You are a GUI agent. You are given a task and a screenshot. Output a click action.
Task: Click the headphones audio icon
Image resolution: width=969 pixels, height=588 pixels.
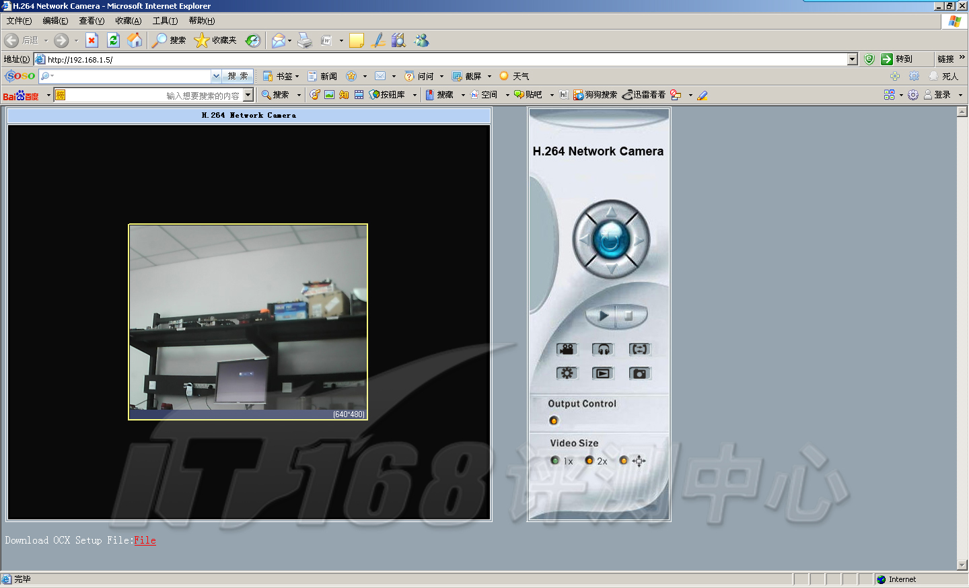click(x=603, y=349)
